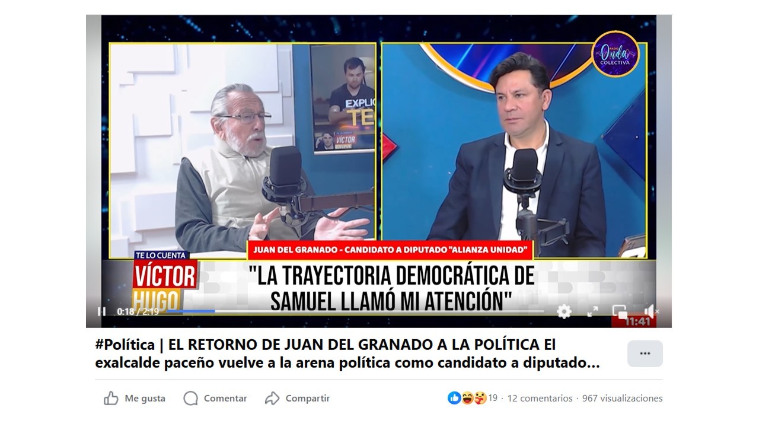759x427 pixels.
Task: Click the blue like reaction emoji
Action: (454, 399)
